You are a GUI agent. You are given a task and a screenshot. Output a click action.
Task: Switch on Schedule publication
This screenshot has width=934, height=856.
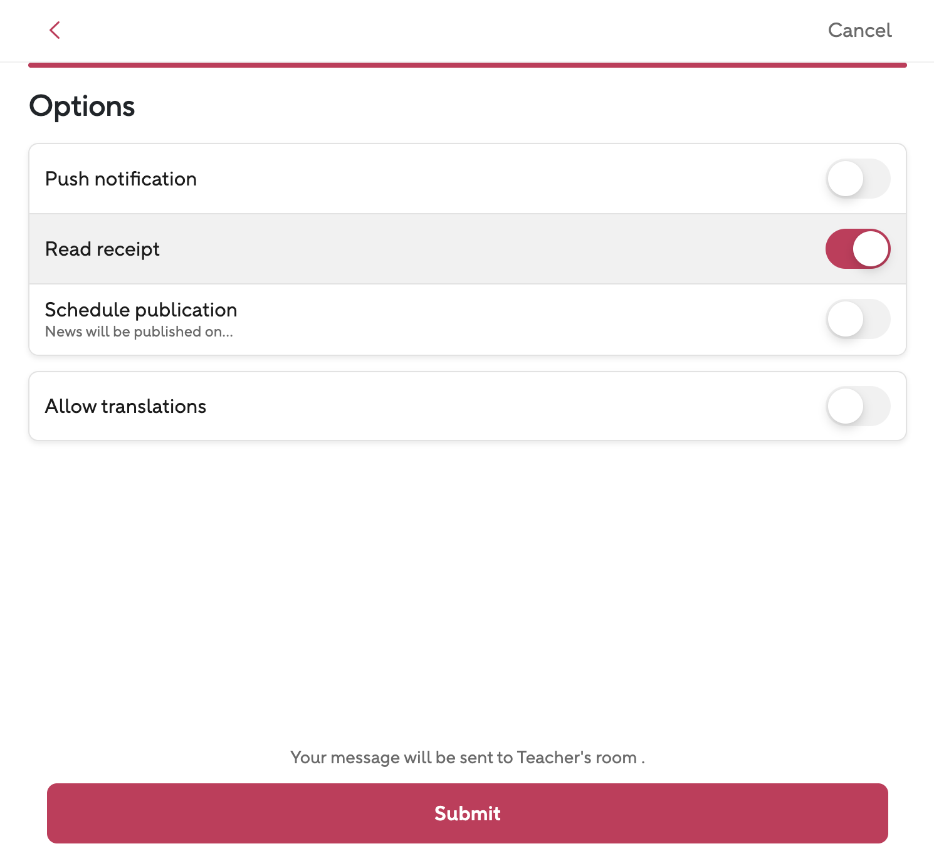tap(858, 319)
